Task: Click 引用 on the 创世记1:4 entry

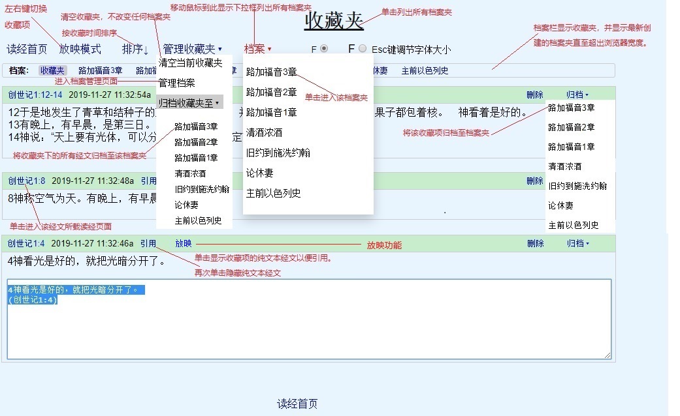Action: coord(148,244)
